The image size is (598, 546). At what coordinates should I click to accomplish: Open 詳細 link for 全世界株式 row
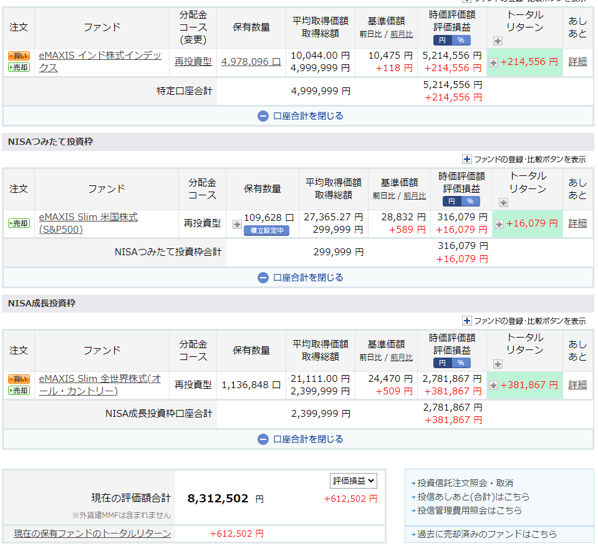[x=577, y=384]
